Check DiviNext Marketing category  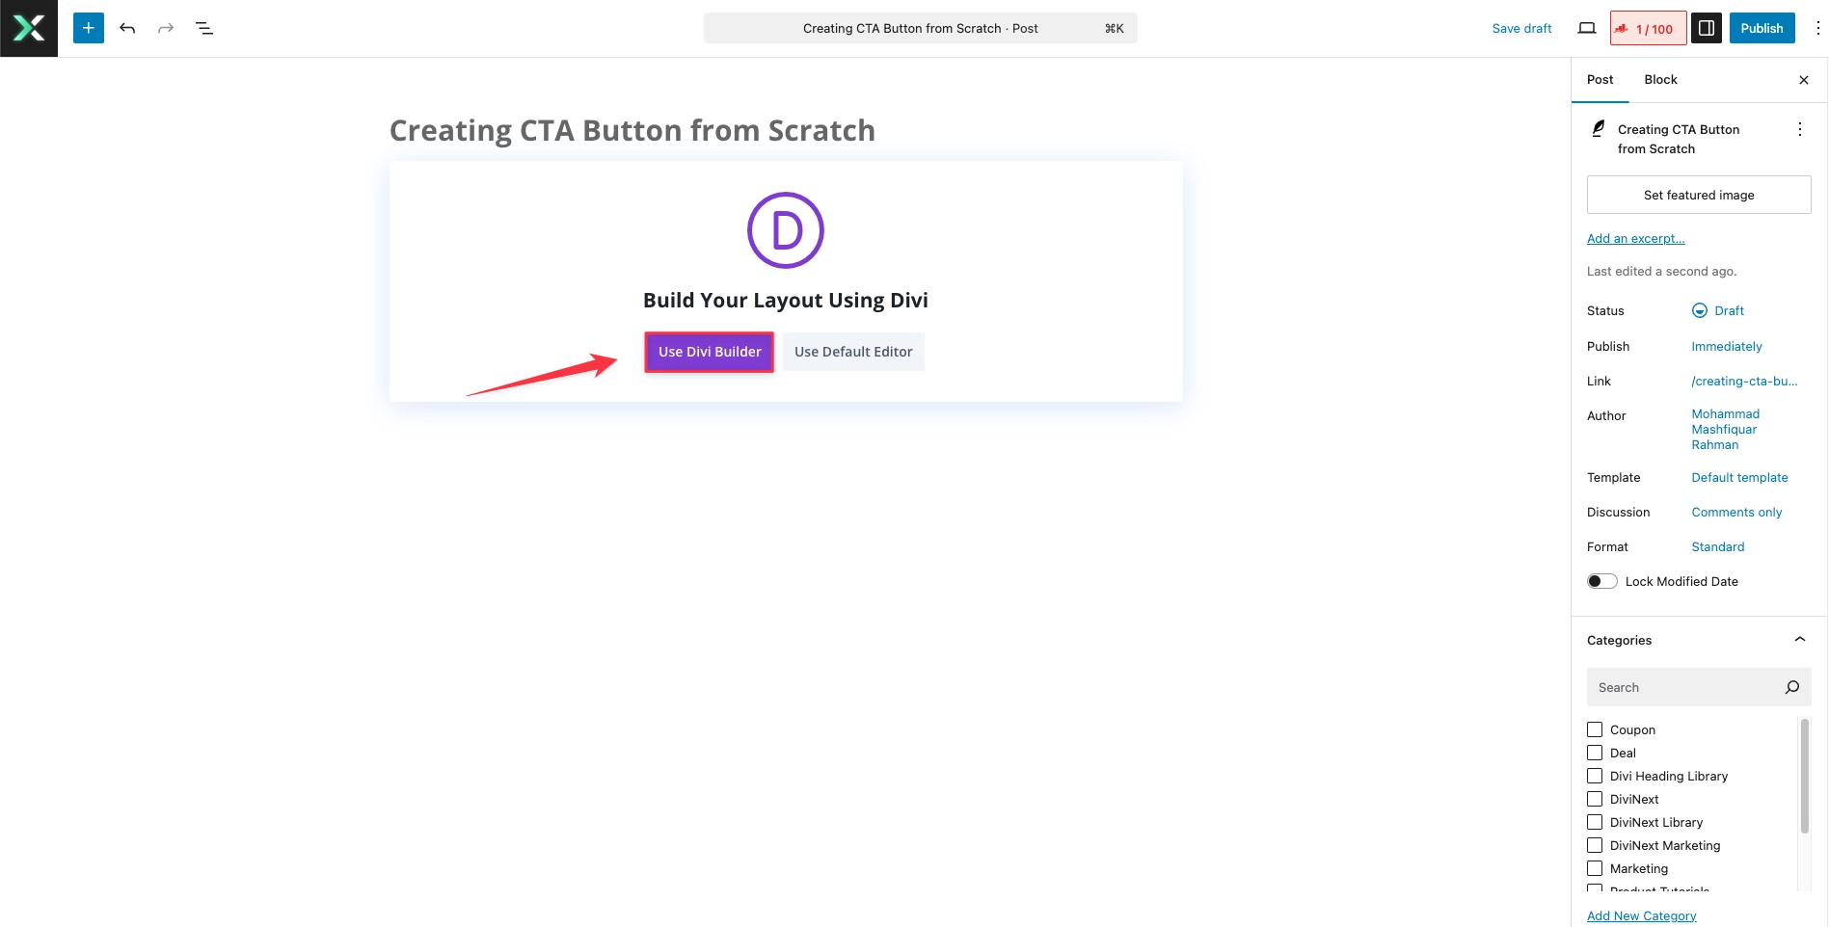click(x=1595, y=845)
